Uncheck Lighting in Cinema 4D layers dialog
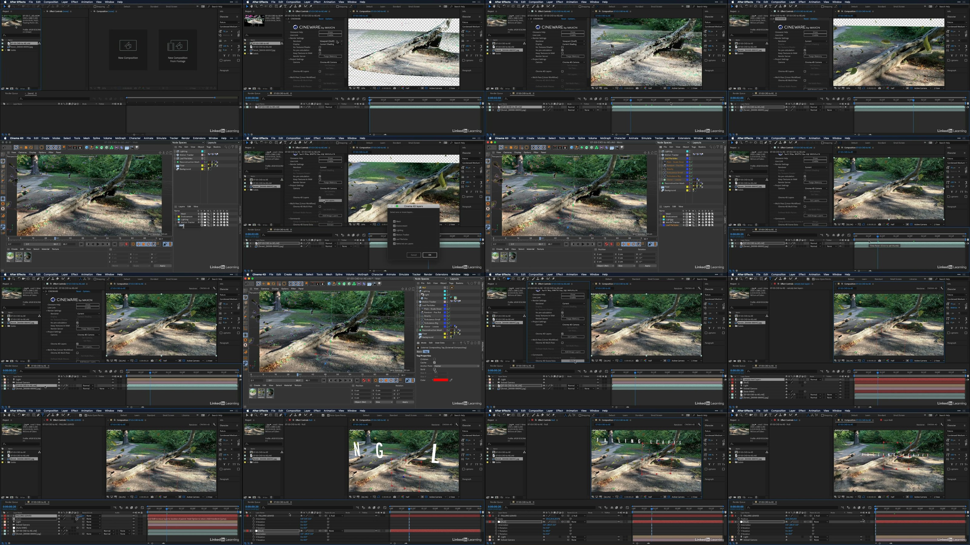This screenshot has height=545, width=970. [394, 230]
